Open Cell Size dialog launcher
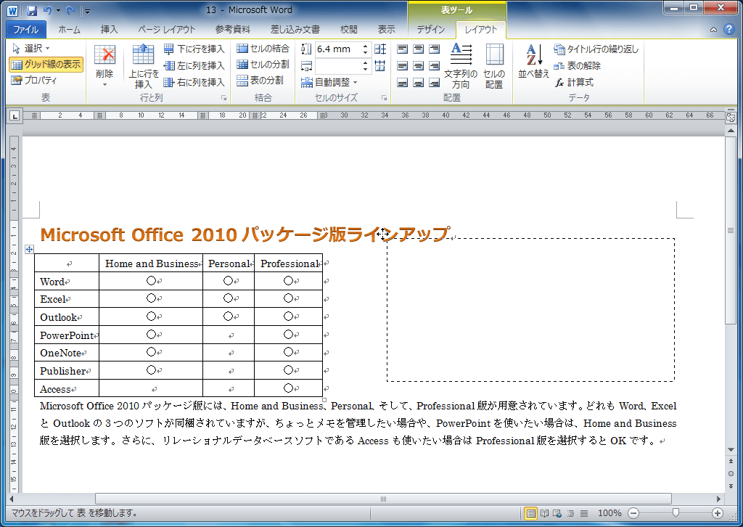The height and width of the screenshot is (527, 743). click(385, 98)
